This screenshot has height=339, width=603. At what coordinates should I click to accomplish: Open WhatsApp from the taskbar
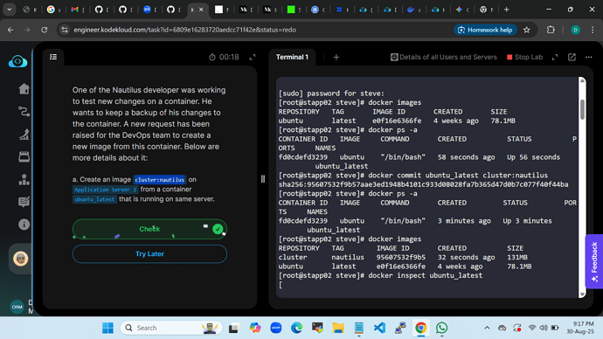click(441, 328)
